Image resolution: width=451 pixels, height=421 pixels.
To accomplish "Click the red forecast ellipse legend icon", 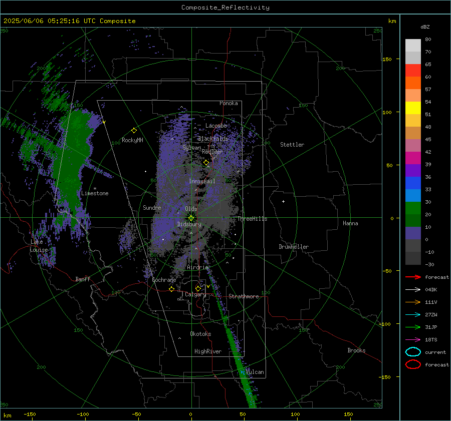I will [413, 364].
